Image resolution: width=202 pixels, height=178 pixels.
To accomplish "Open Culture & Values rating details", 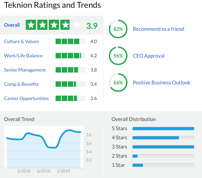I will (21, 41).
